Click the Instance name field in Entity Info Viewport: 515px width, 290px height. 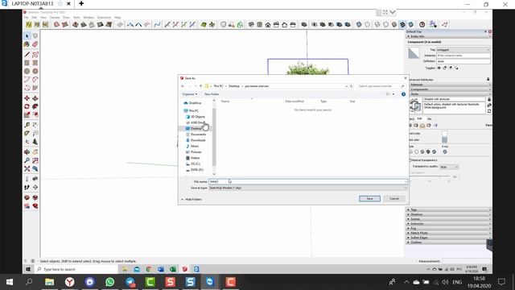tap(463, 56)
